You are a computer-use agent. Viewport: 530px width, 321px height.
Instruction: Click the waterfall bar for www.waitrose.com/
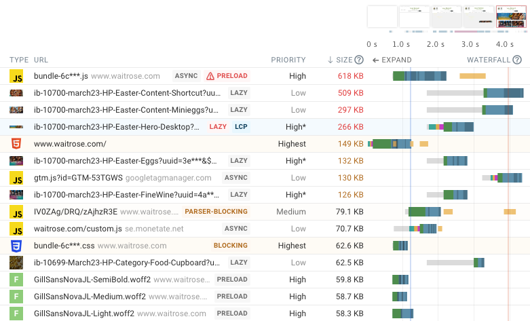(x=390, y=144)
